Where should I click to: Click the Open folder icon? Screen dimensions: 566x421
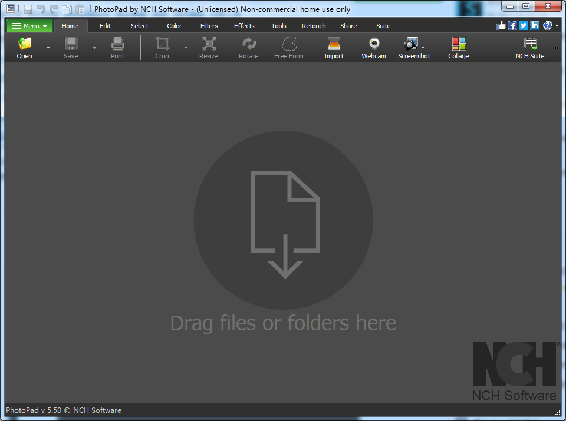25,44
